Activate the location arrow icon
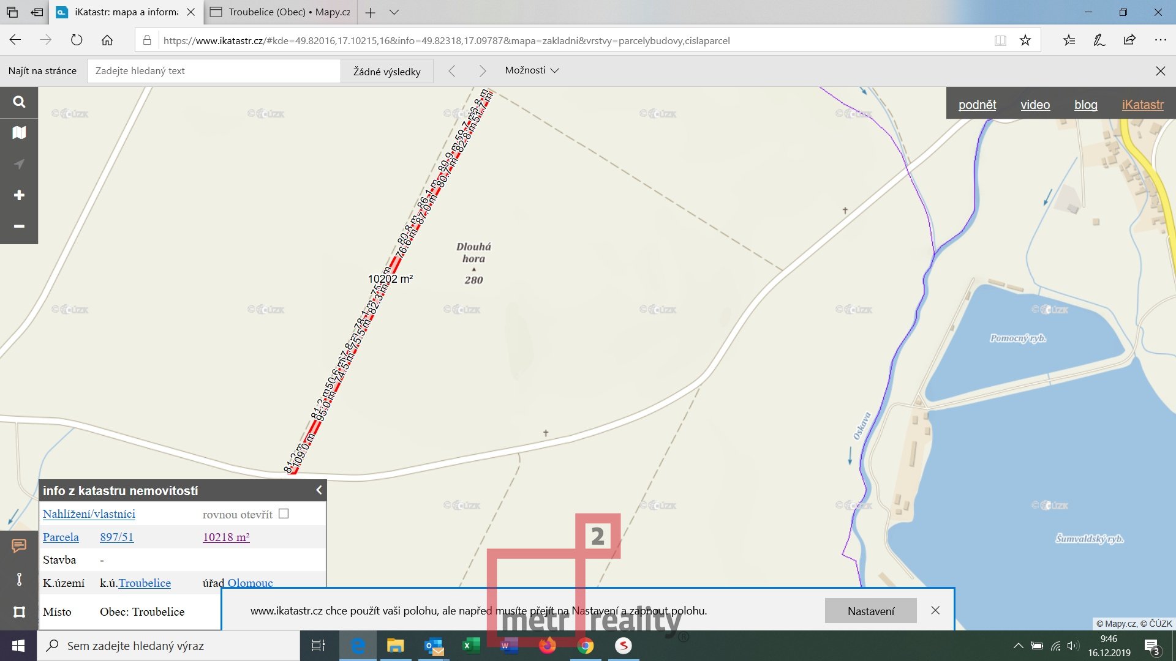The height and width of the screenshot is (661, 1176). (x=19, y=164)
